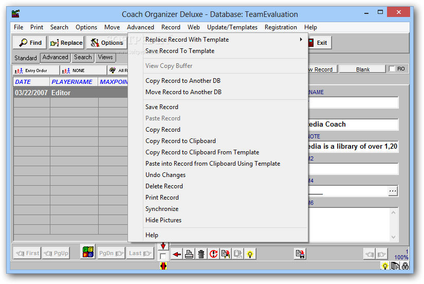The image size is (424, 284).
Task: Click the trash can delete icon
Action: point(201,254)
